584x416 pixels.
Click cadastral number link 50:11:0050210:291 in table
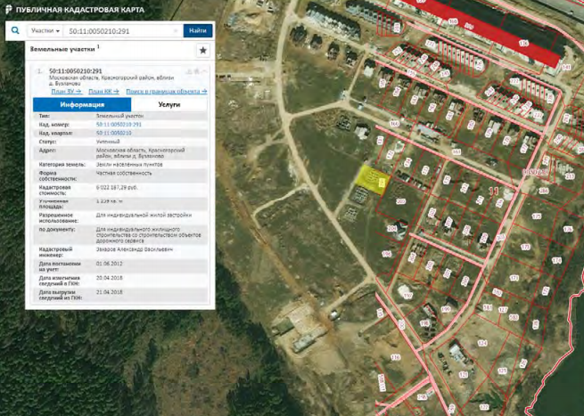click(x=119, y=124)
